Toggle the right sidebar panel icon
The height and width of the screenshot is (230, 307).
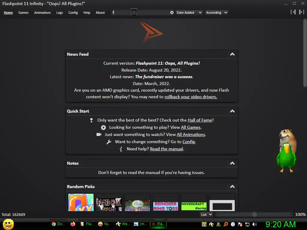tap(302, 12)
